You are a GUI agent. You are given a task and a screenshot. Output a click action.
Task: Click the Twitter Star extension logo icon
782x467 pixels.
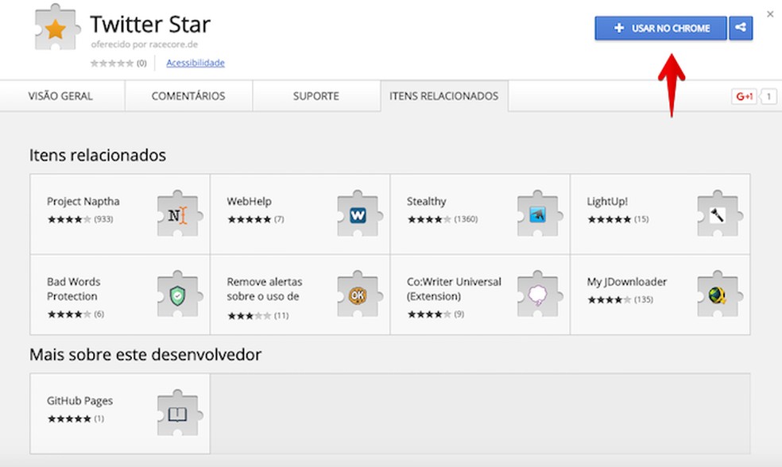click(x=57, y=28)
